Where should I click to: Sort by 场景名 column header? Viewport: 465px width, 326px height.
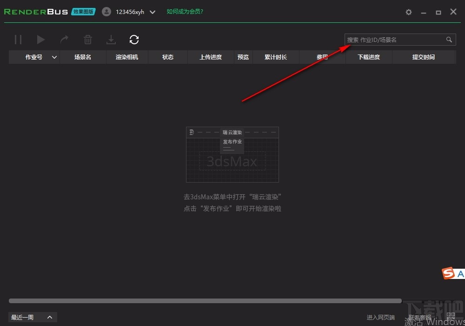click(x=83, y=57)
